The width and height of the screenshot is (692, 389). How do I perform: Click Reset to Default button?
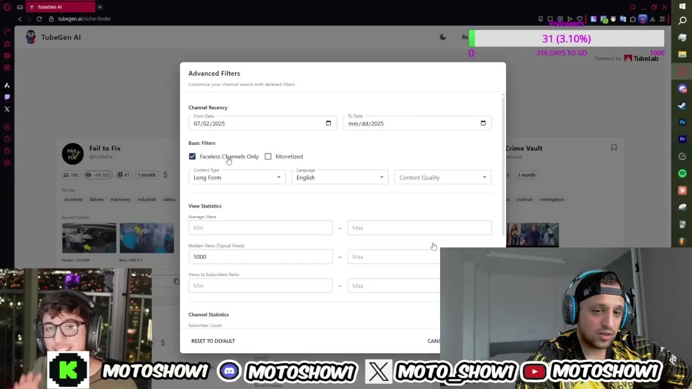pos(213,341)
